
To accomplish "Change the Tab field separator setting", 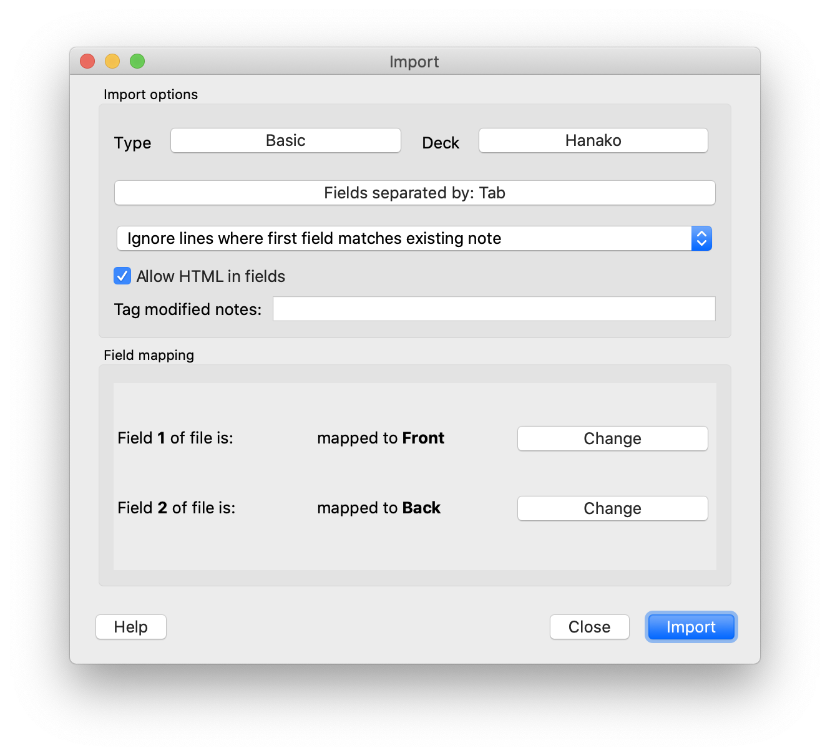I will pyautogui.click(x=415, y=193).
